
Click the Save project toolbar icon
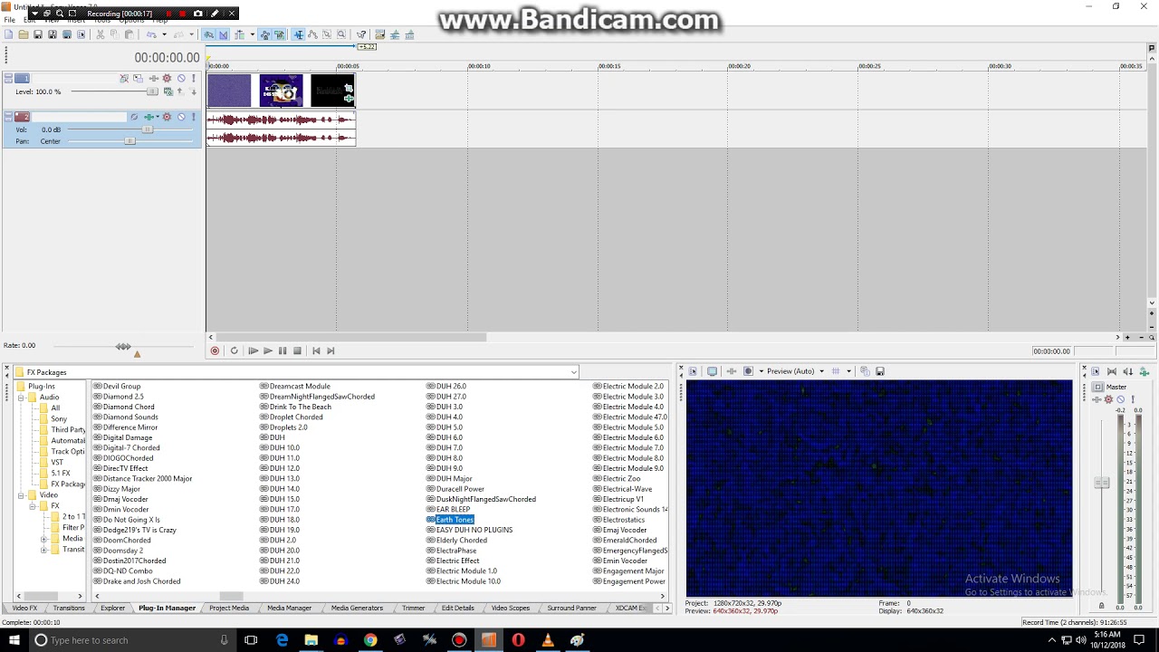pyautogui.click(x=37, y=34)
